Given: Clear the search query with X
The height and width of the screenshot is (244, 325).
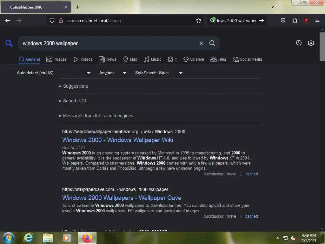Looking at the screenshot, I should pyautogui.click(x=201, y=43).
